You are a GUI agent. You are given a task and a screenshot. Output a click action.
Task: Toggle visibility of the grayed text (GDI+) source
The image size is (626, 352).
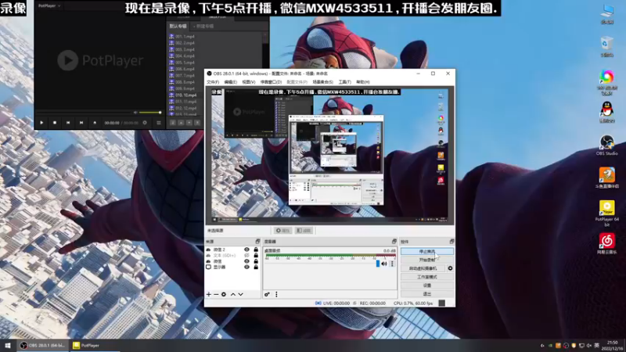246,256
